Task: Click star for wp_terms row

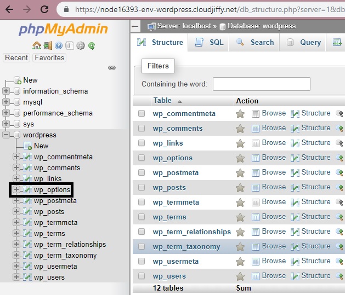Action: click(240, 217)
